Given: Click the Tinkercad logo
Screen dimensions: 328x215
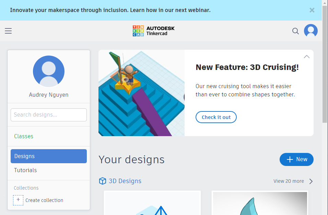Looking at the screenshot, I should click(x=153, y=31).
